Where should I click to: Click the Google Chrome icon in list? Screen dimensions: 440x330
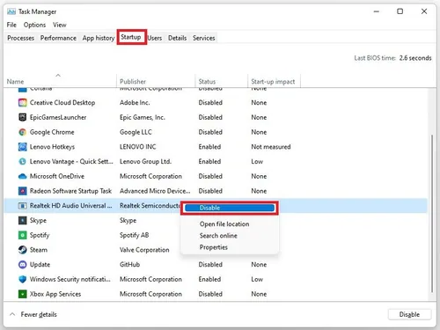point(22,132)
